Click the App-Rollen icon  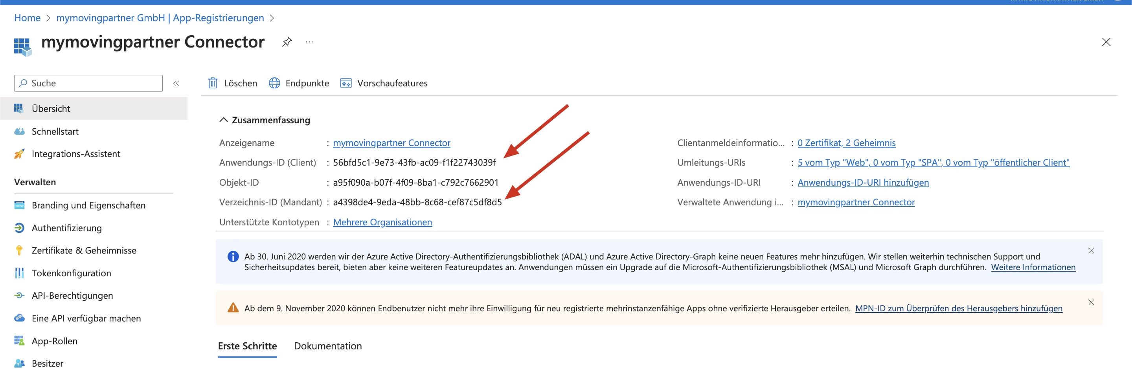(19, 340)
